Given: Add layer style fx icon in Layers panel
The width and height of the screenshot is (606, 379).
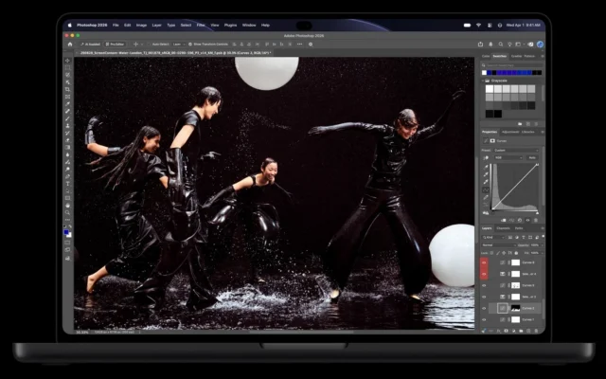Looking at the screenshot, I should (x=499, y=331).
